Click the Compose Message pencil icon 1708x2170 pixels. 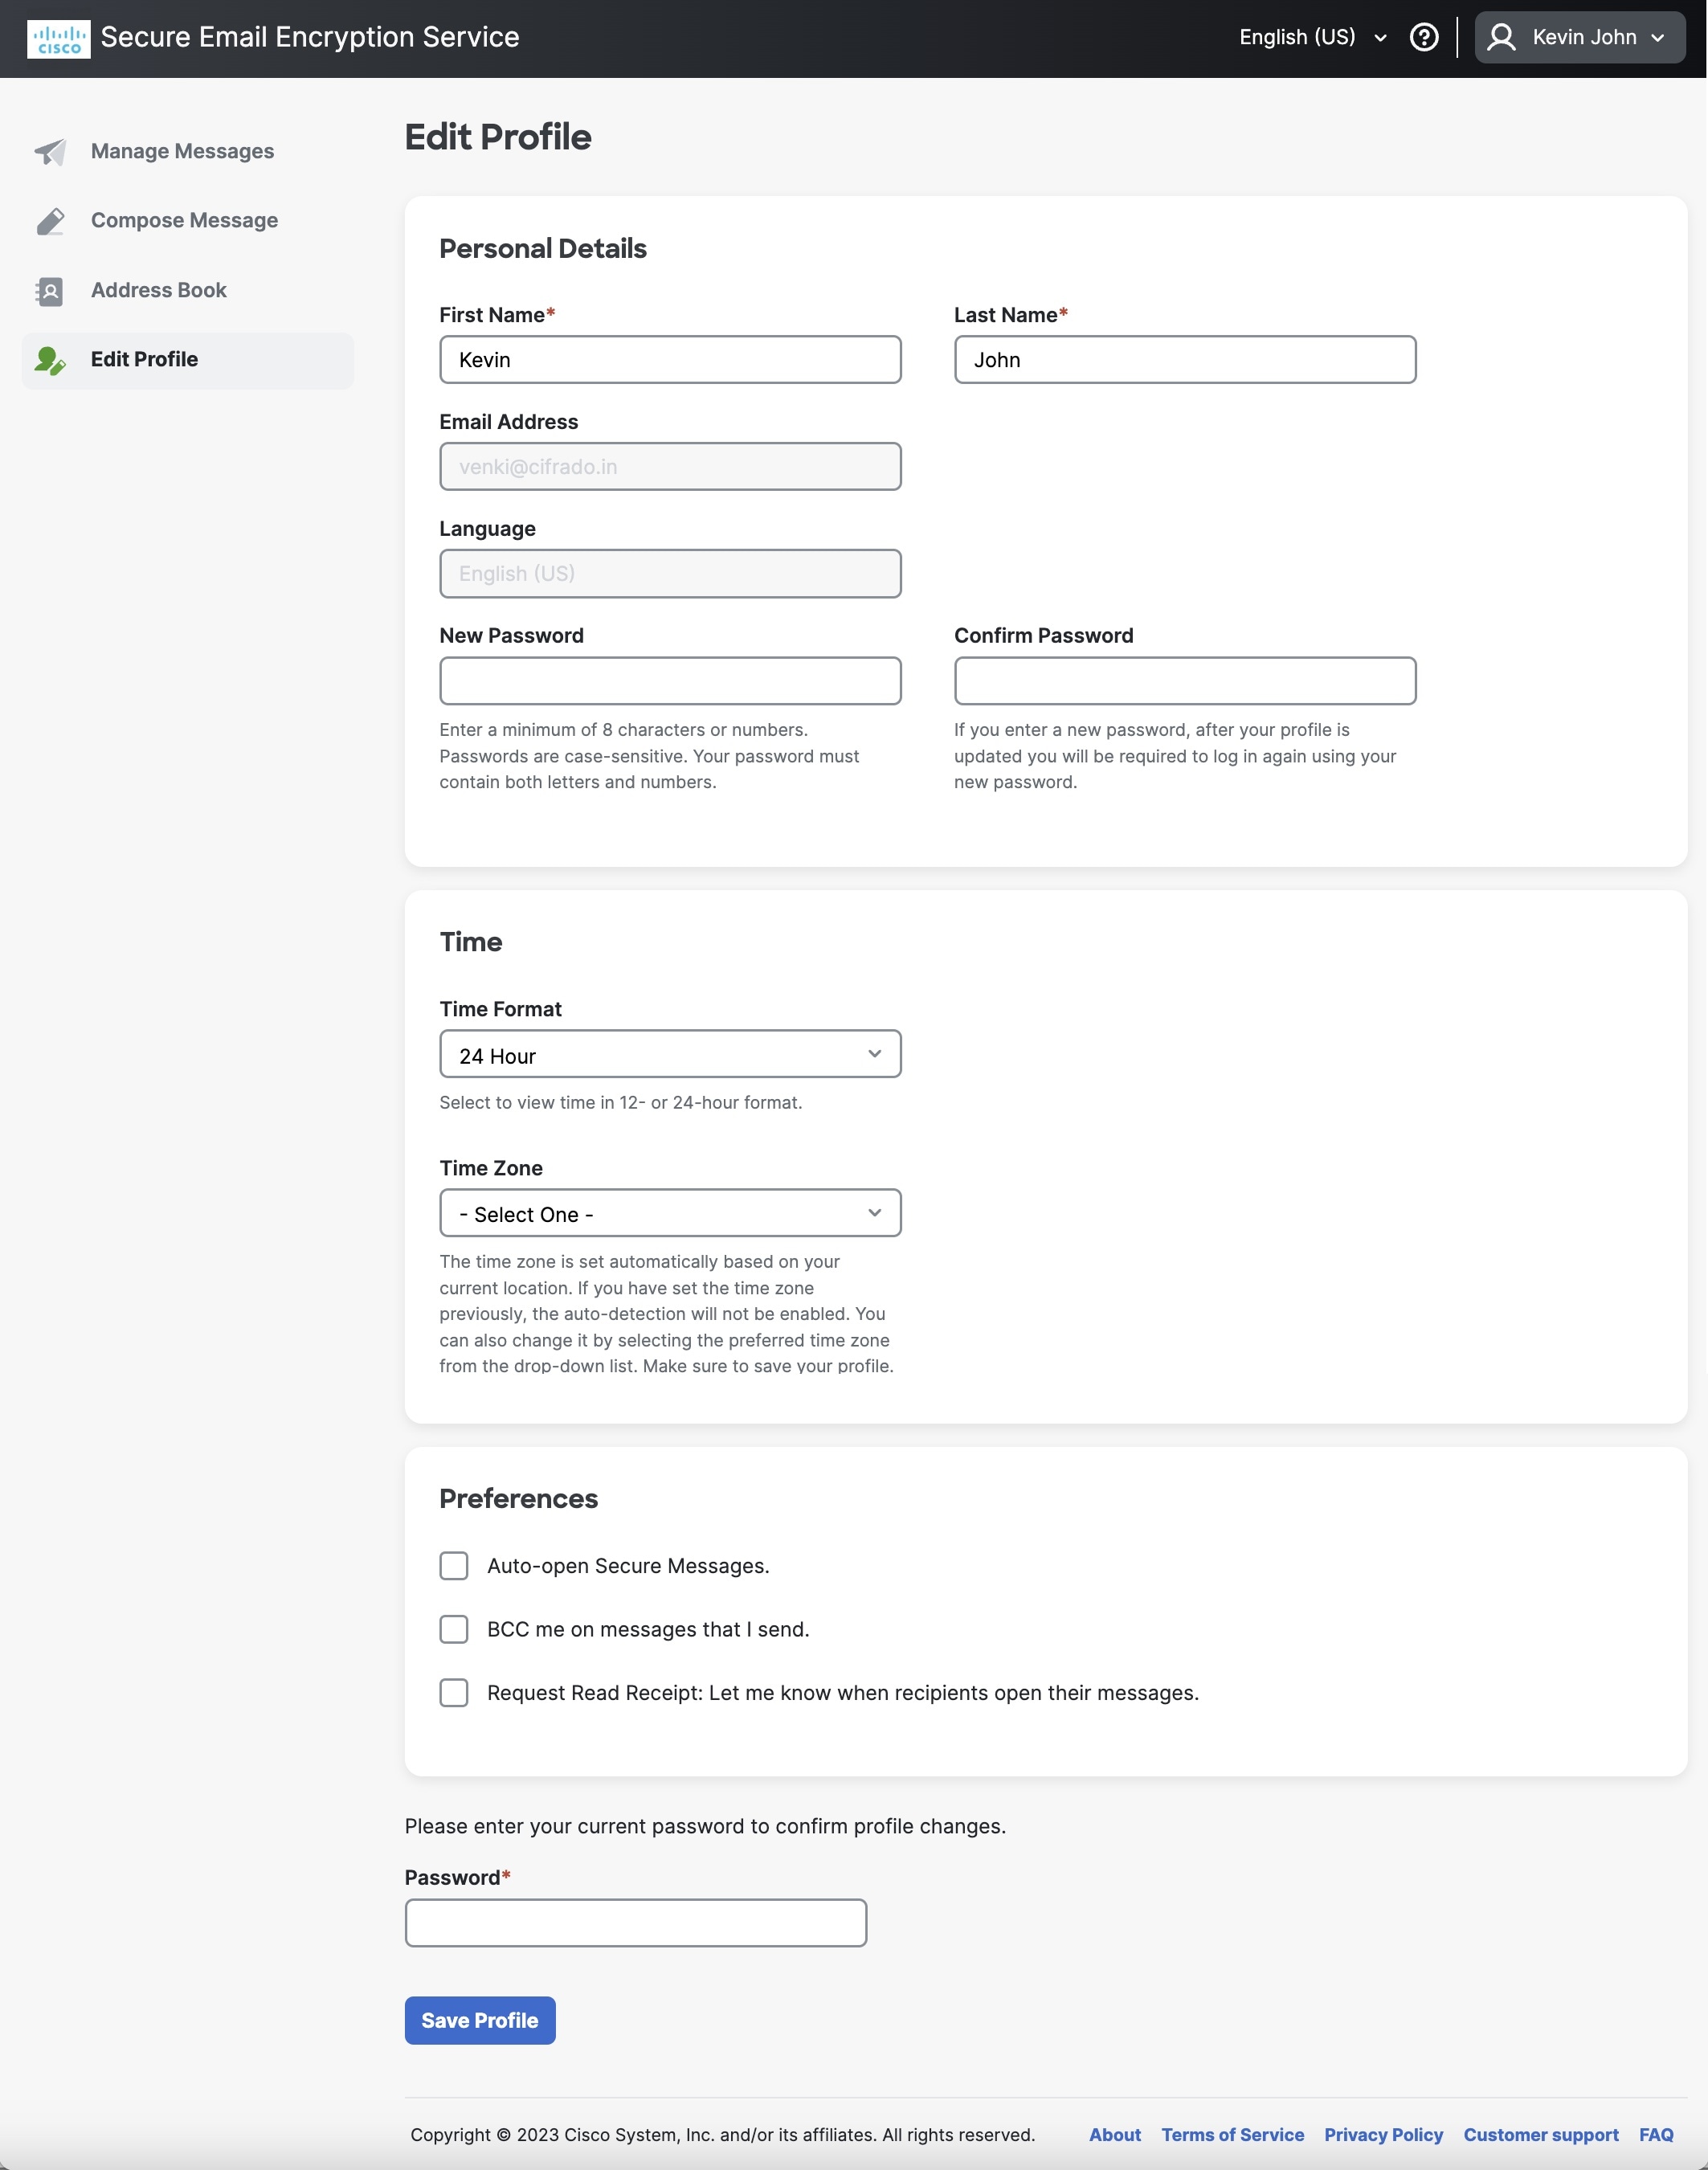[51, 221]
